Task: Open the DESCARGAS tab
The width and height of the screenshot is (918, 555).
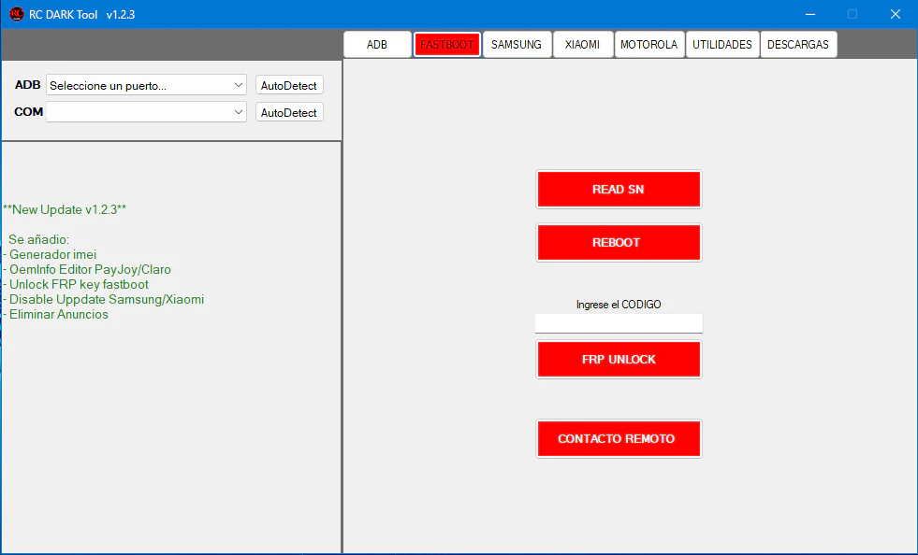Action: (798, 45)
